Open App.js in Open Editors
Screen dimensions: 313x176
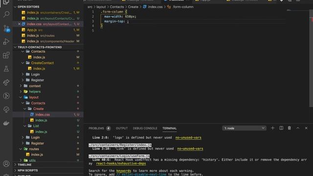tap(32, 30)
